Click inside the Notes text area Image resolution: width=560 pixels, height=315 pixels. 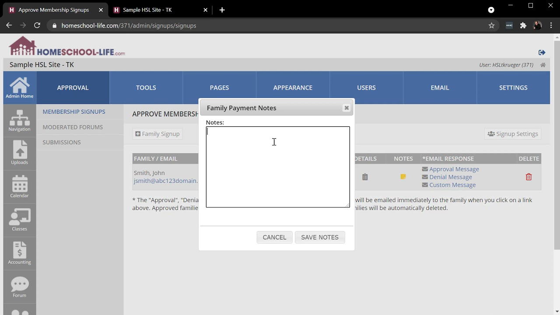pos(278,167)
